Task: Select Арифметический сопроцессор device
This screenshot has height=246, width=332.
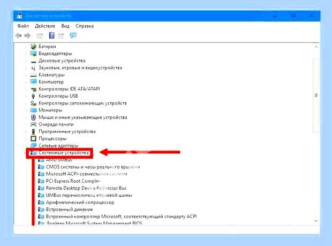Action: pyautogui.click(x=80, y=203)
